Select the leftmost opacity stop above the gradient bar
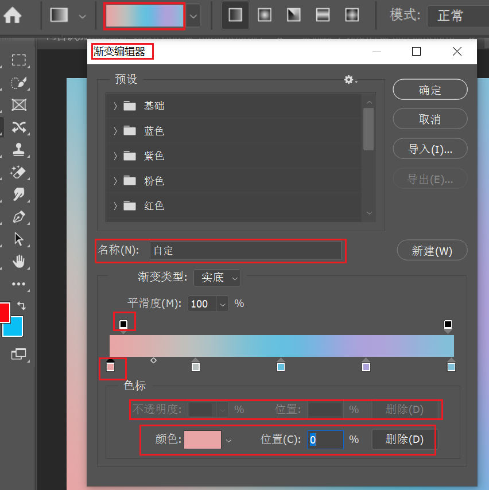The width and height of the screenshot is (489, 490). (123, 325)
